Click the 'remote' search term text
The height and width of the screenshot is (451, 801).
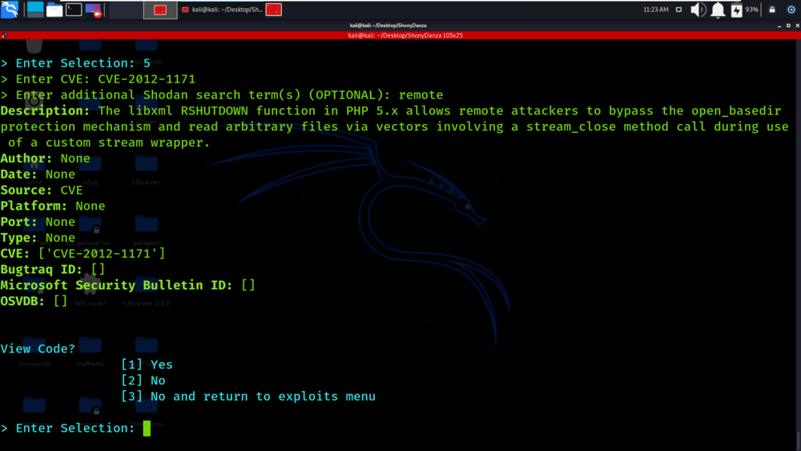pyautogui.click(x=421, y=95)
